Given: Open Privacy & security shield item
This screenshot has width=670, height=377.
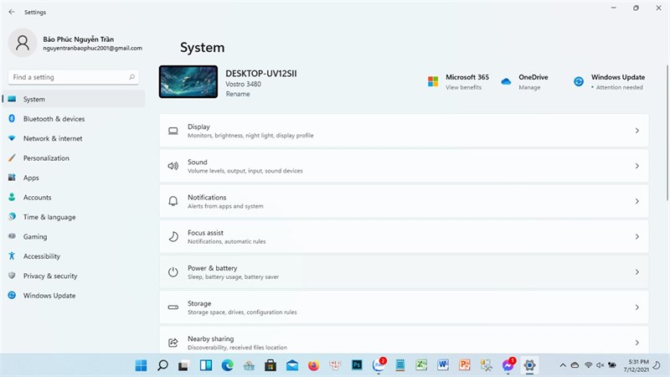Looking at the screenshot, I should click(50, 276).
